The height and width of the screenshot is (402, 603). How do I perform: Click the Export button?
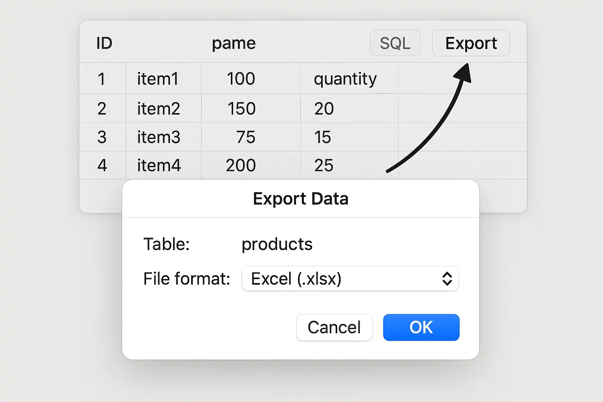pos(471,43)
